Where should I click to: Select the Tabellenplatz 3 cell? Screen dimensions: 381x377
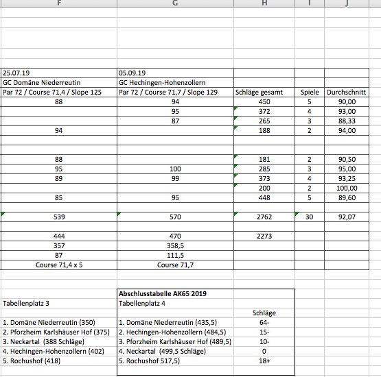tap(59, 304)
